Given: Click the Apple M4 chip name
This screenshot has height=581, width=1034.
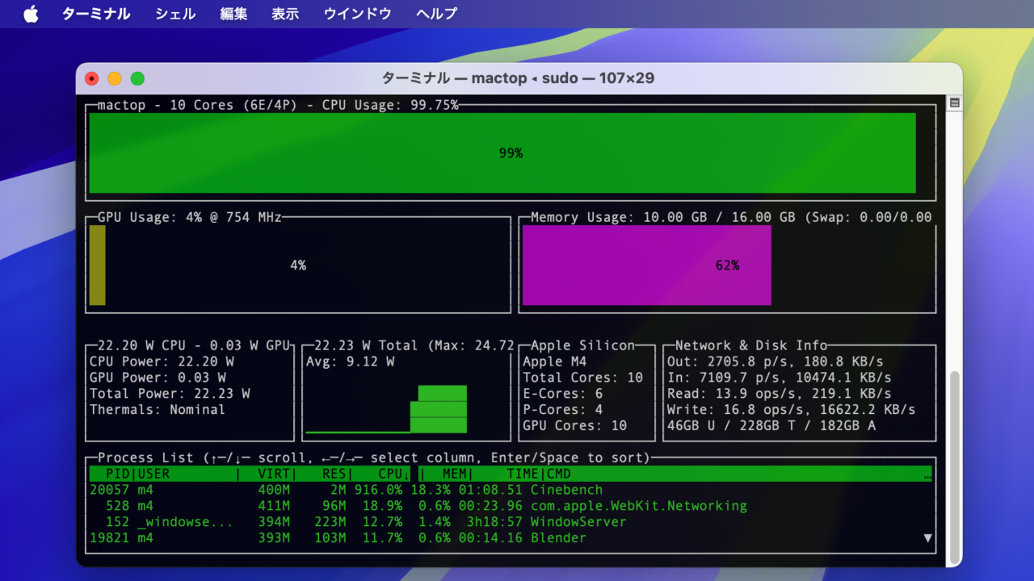Looking at the screenshot, I should click(x=555, y=362).
